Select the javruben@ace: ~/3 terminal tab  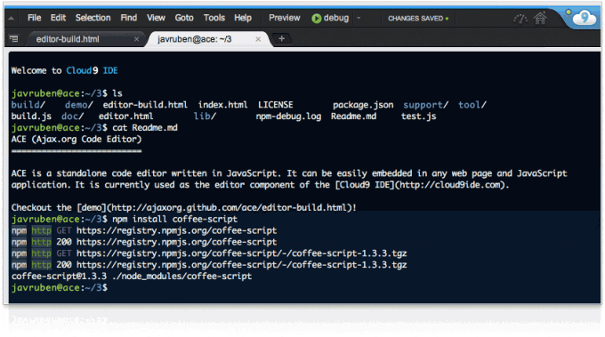(x=195, y=39)
